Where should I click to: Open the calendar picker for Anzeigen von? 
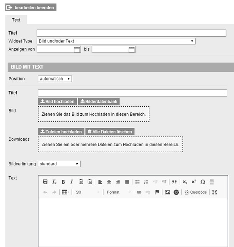[77, 50]
